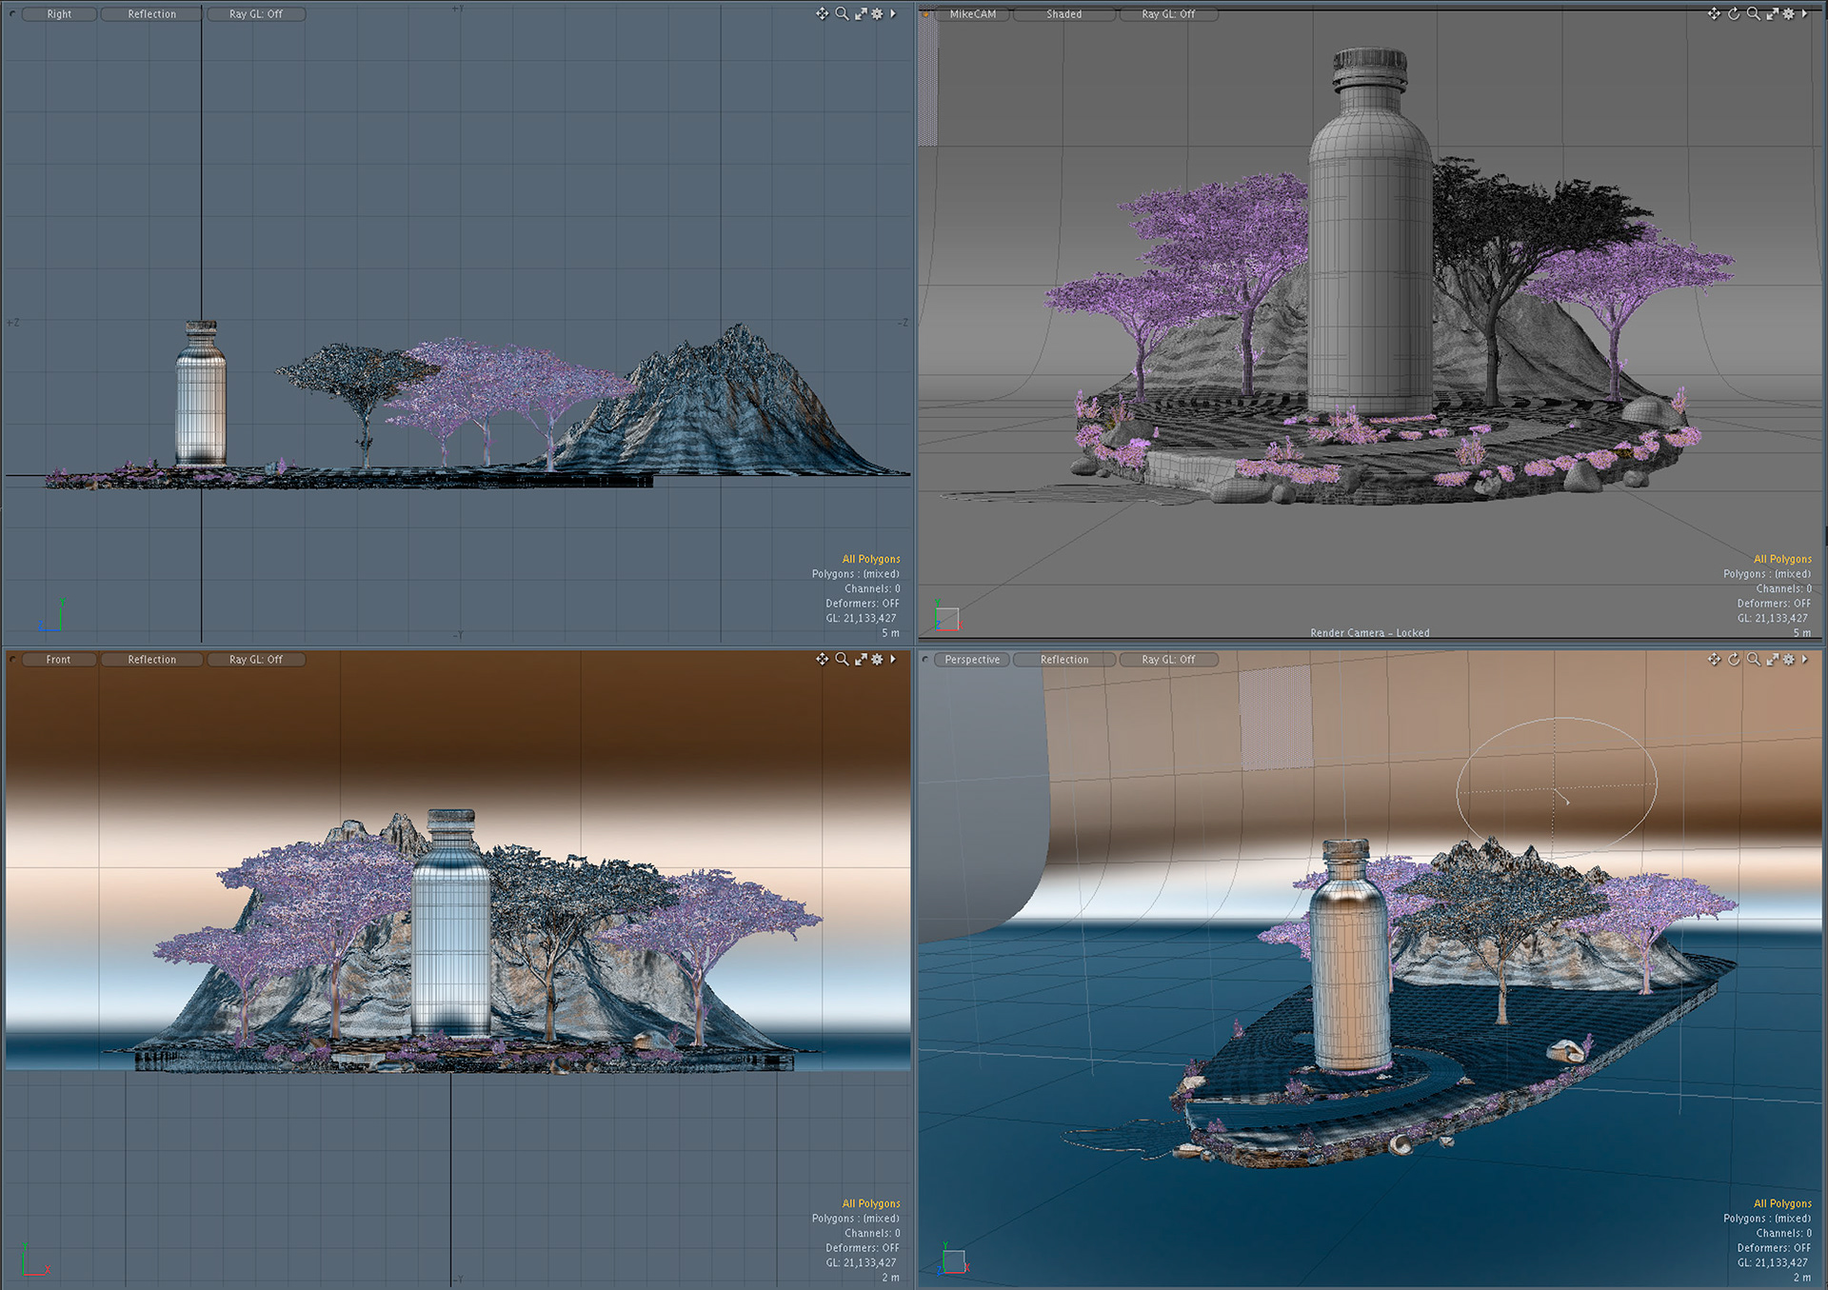Click the rotate view icon in the Perspective viewport
The width and height of the screenshot is (1828, 1290).
click(x=1734, y=659)
